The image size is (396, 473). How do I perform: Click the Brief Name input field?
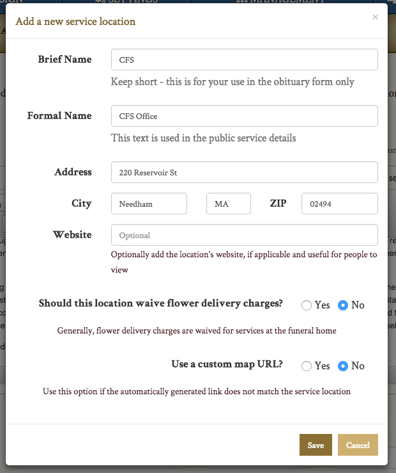point(244,60)
